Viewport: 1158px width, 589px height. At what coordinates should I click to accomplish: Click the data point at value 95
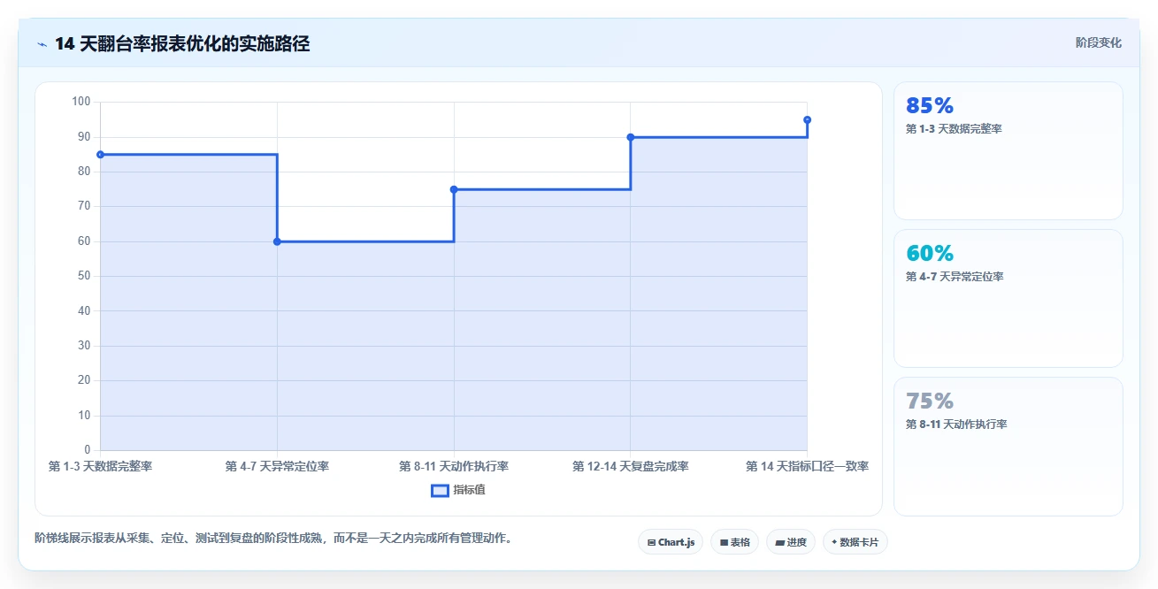807,119
